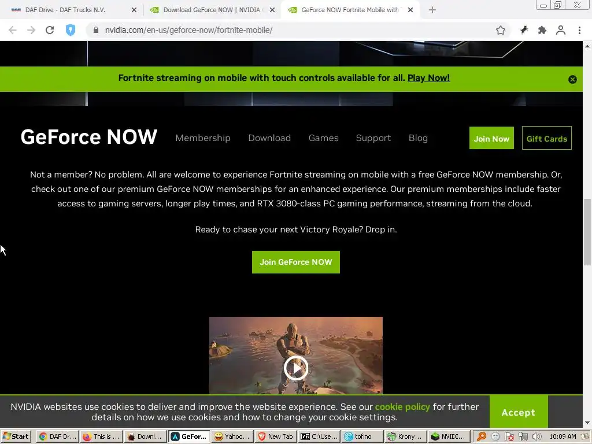Open the NVIDI... taskbar item

450,436
